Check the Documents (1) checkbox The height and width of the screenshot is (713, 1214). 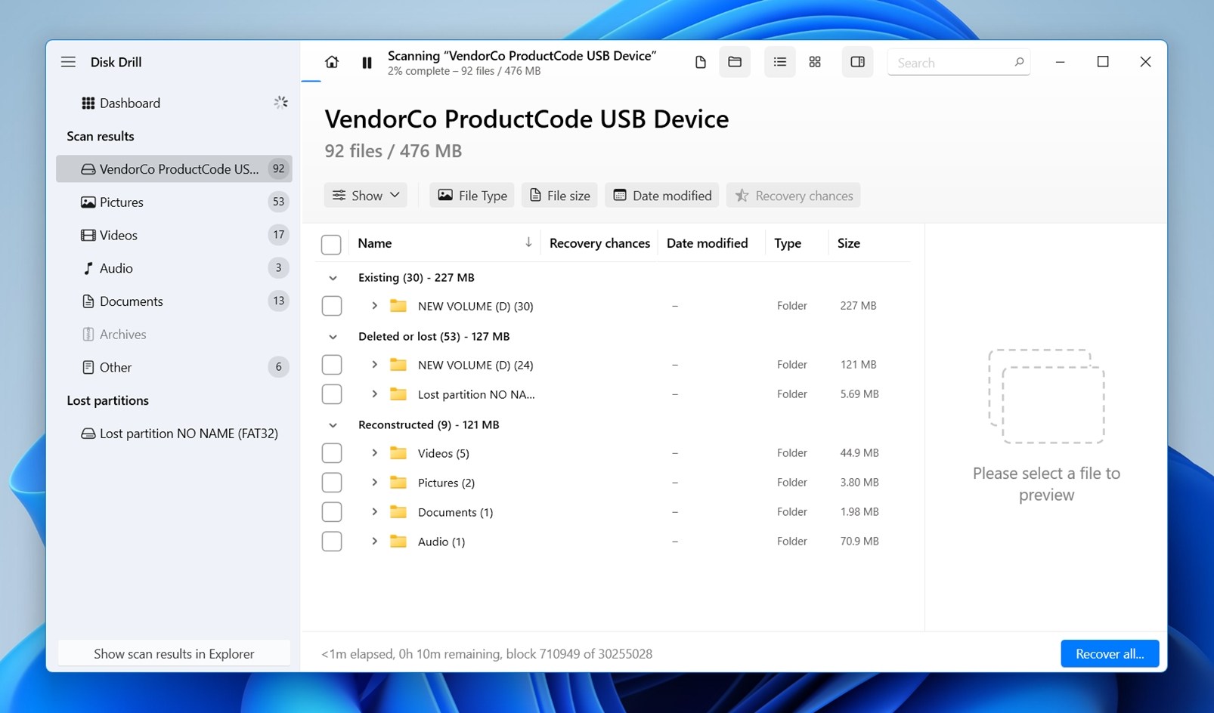coord(331,512)
